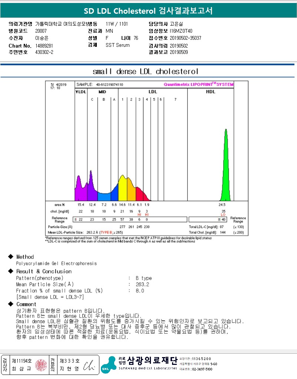
Task: Click the Chart No. value 14889281
Action: point(44,45)
